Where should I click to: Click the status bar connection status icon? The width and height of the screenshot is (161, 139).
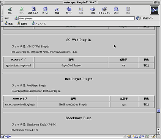pos(8,136)
